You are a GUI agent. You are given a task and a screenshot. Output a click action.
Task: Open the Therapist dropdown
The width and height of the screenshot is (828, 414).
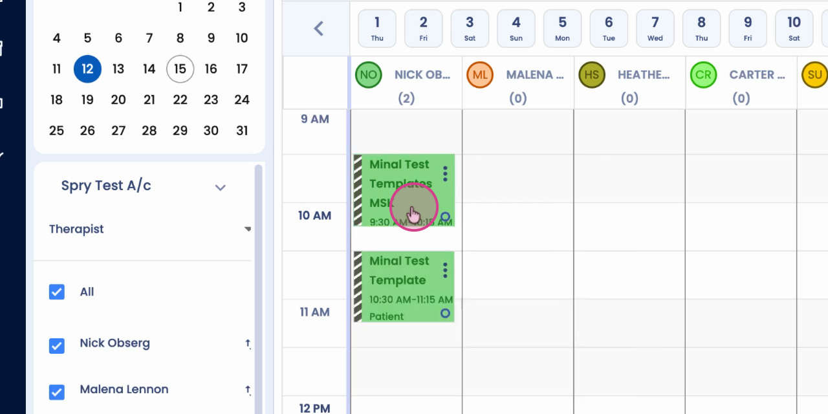149,229
